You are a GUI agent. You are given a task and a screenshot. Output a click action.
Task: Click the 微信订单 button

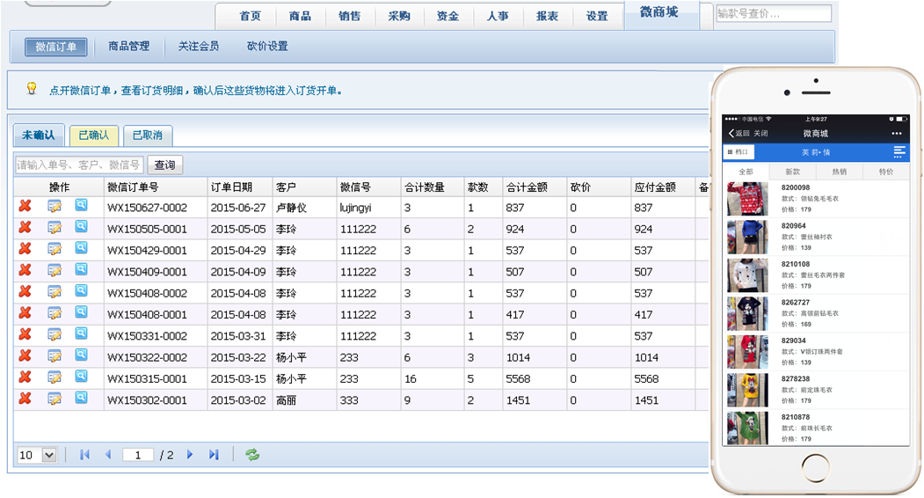(56, 47)
